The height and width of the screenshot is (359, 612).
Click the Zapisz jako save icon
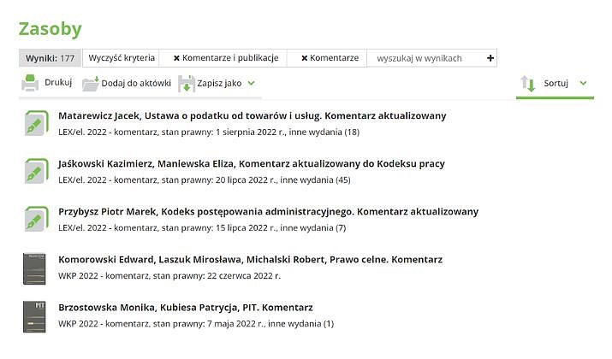pyautogui.click(x=187, y=84)
